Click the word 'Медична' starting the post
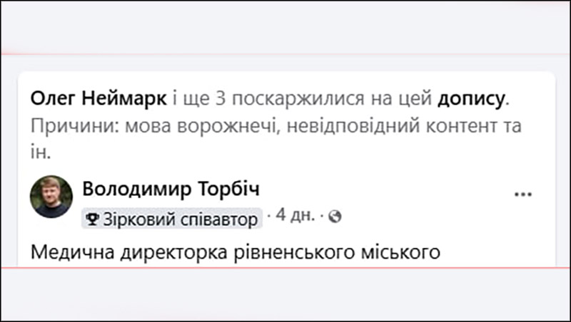 [x=73, y=253]
